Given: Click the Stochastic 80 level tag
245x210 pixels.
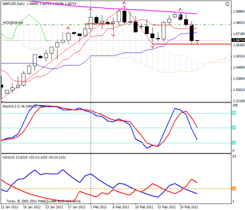Looking at the screenshot, I should coord(234,113).
